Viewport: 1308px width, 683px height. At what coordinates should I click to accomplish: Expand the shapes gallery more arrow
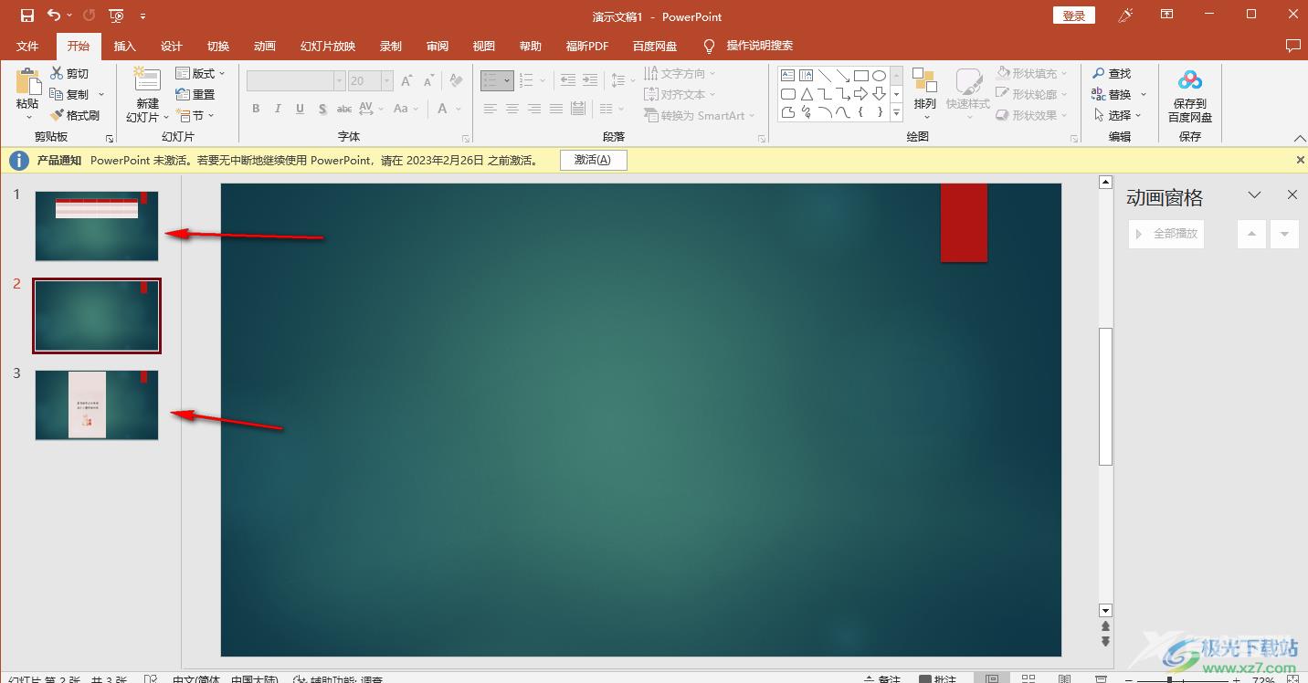(896, 113)
